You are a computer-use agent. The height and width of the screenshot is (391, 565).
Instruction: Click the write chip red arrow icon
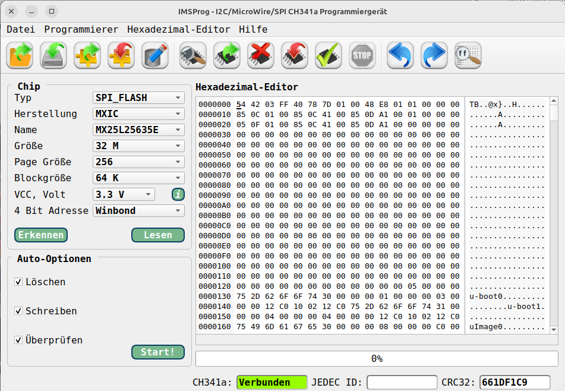295,55
